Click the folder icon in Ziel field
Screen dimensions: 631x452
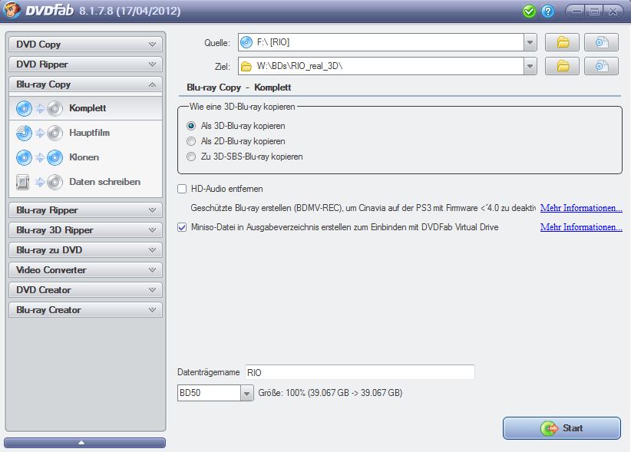coord(246,66)
